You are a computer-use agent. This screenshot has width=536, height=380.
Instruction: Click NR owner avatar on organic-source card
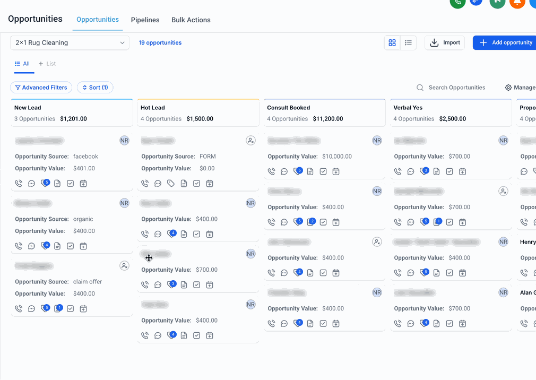(x=124, y=203)
